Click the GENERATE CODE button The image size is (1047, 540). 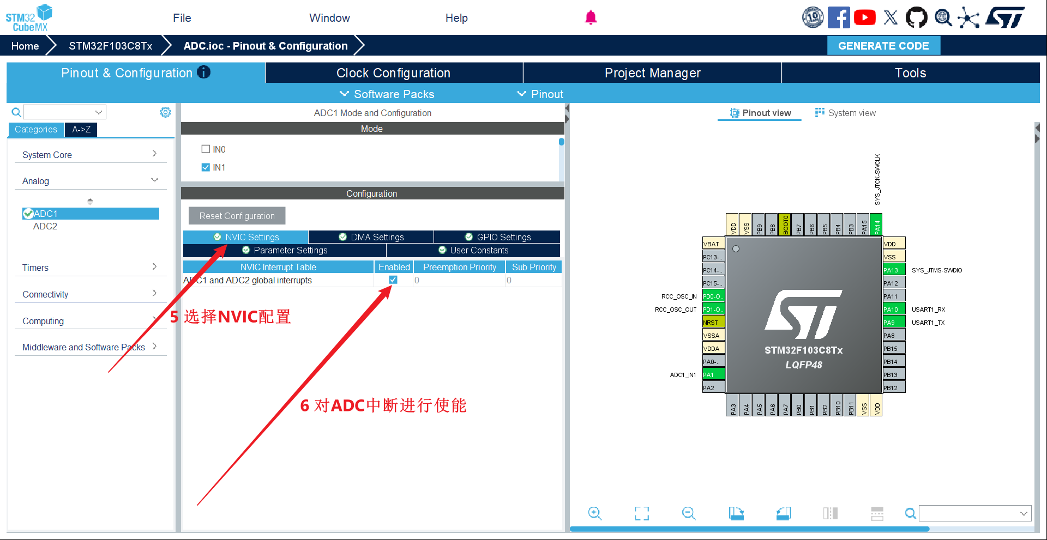coord(883,46)
